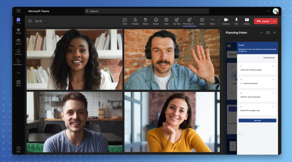Open Planning Poker panel more options

pos(262,33)
